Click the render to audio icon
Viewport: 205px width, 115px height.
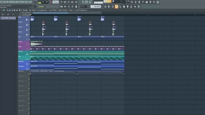[150, 2]
